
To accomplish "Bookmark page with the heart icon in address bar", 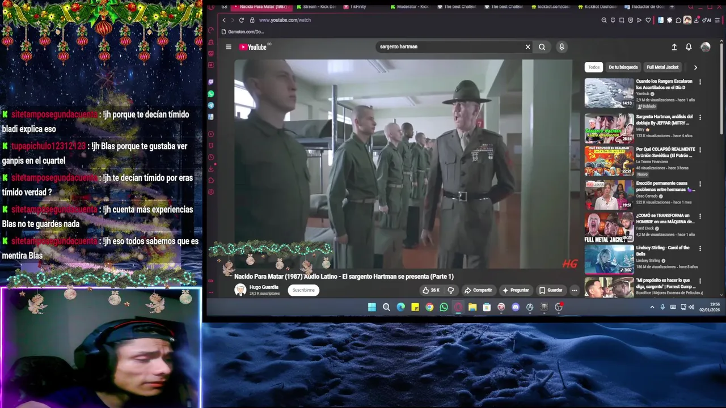I will coord(648,20).
